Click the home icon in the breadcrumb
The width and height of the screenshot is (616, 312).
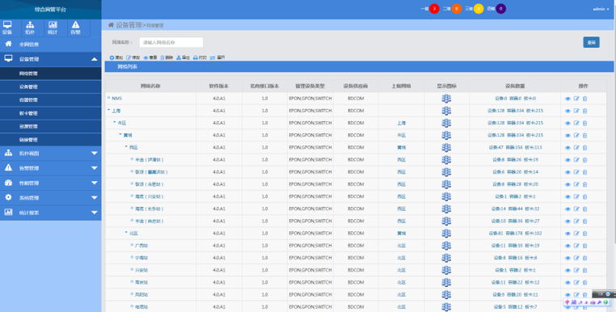pyautogui.click(x=111, y=25)
